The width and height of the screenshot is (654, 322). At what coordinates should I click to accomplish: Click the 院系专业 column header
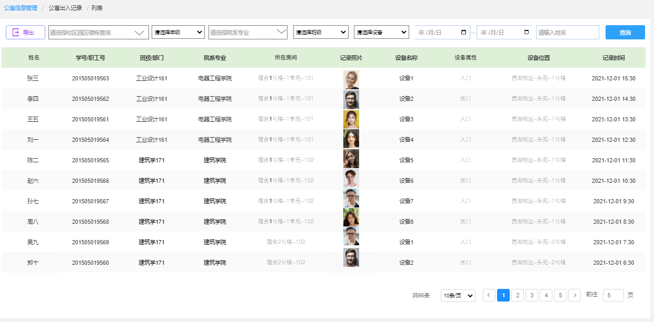coord(215,58)
